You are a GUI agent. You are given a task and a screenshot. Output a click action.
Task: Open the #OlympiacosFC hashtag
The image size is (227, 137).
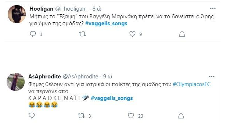[x=191, y=84]
